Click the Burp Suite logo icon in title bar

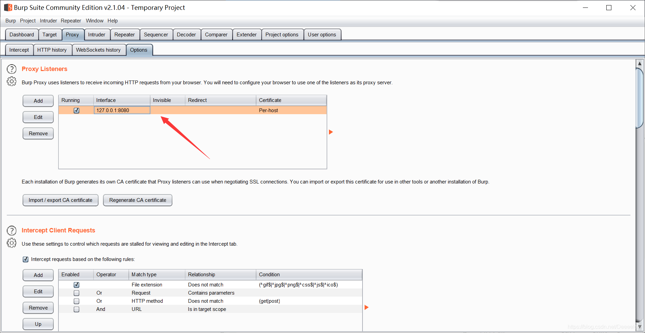pyautogui.click(x=8, y=7)
